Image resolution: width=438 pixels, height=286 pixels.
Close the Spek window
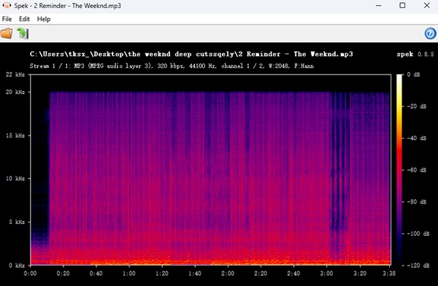coord(426,5)
